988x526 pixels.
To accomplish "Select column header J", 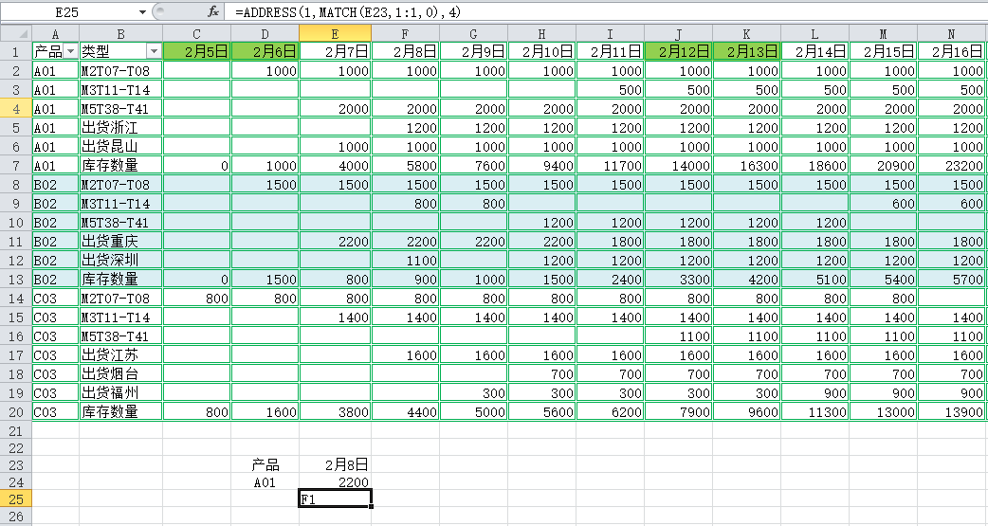I will [679, 33].
